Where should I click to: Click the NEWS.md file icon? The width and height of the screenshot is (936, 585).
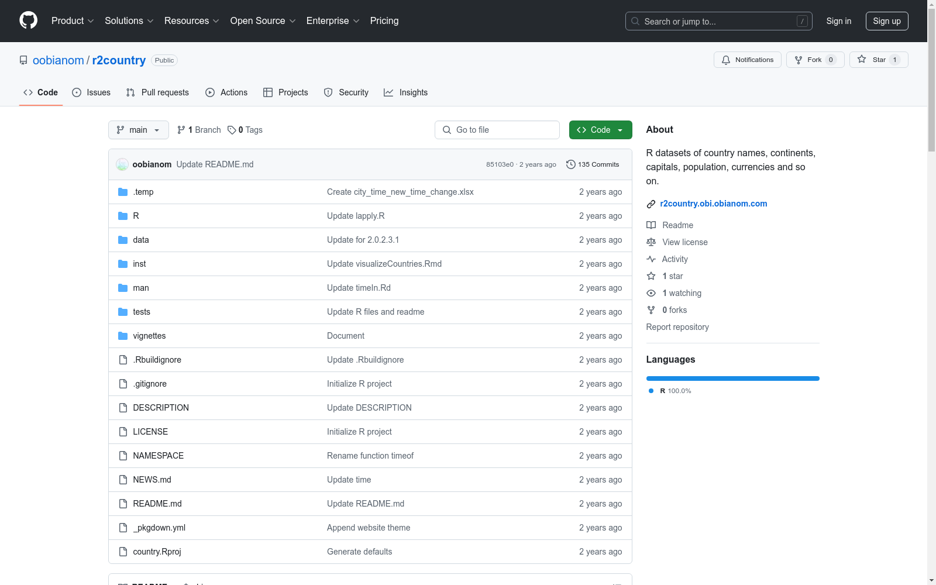pos(123,480)
